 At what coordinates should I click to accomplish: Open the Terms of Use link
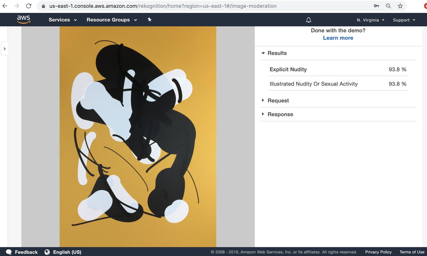(412, 252)
